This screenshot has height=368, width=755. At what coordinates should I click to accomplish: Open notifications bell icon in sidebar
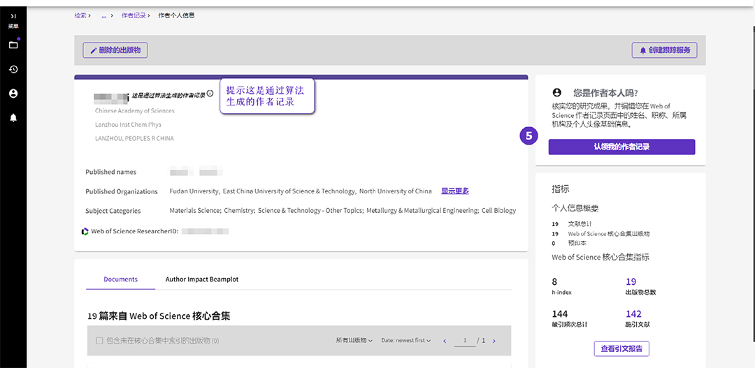click(13, 117)
